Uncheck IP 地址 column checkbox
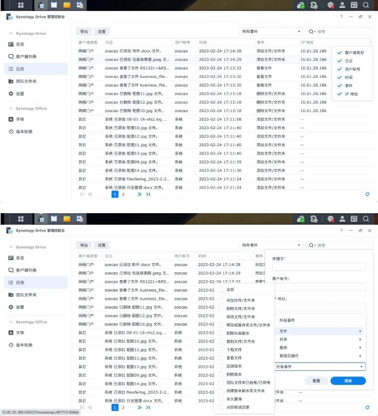 coord(340,94)
